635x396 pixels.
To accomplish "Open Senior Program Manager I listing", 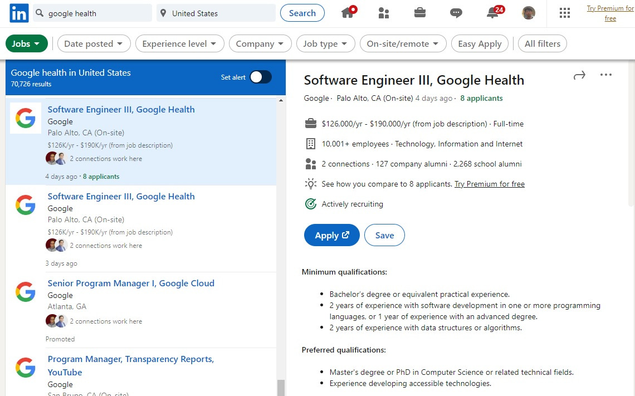I will 131,283.
